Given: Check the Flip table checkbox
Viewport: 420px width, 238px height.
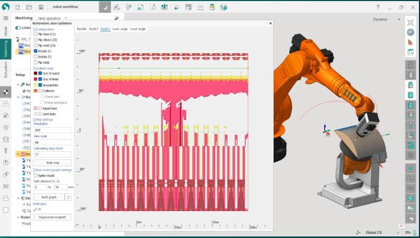Looking at the screenshot, I should click(35, 62).
